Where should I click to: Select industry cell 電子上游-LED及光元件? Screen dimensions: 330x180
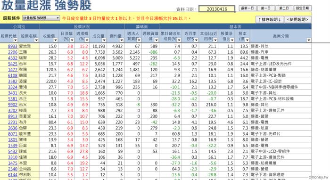click(281, 64)
